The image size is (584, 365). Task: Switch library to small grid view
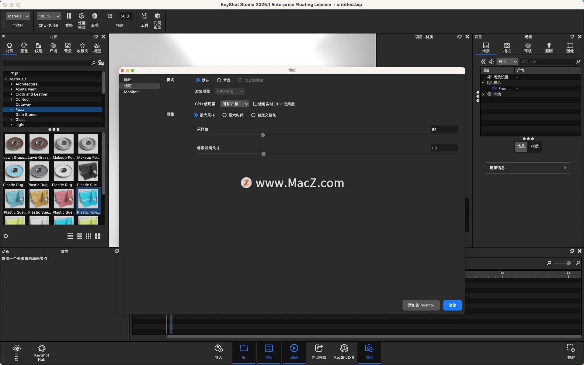click(x=89, y=236)
